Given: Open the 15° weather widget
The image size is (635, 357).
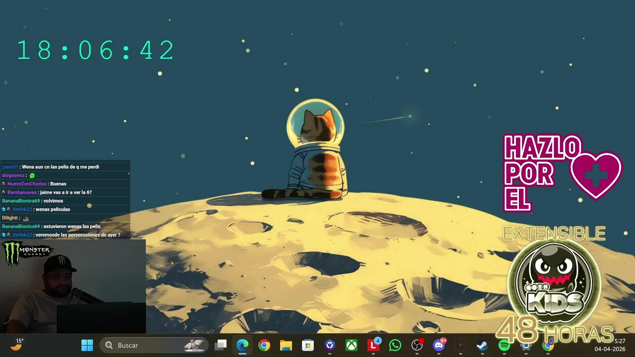Looking at the screenshot, I should pyautogui.click(x=18, y=345).
